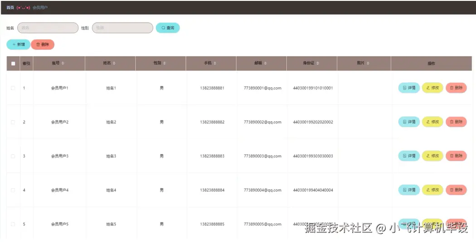Click the 索引 column header

[x=26, y=64]
